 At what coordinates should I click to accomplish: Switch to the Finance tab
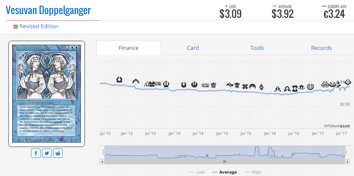coord(129,48)
